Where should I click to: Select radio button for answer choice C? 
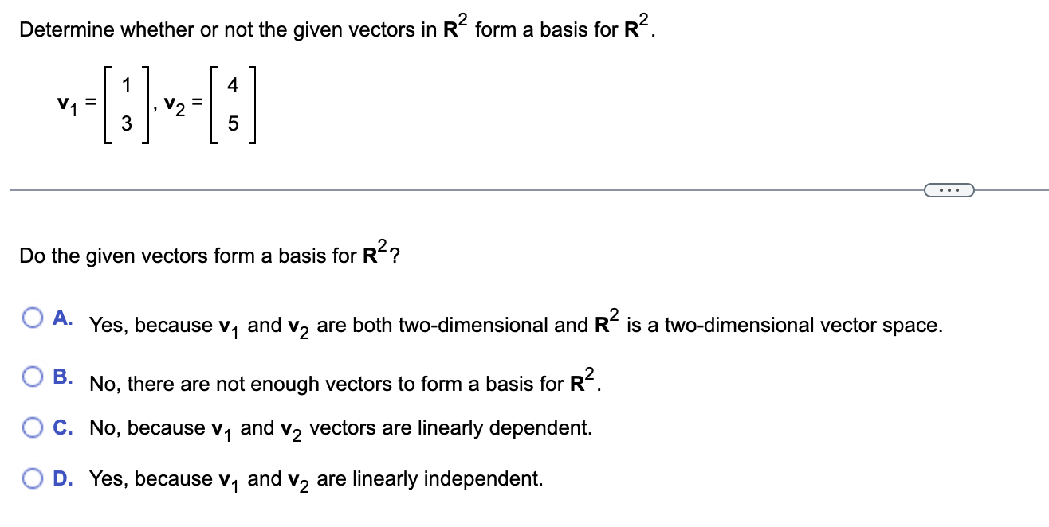point(31,427)
